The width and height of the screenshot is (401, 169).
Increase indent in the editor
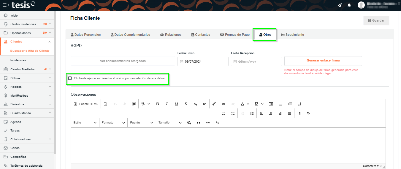(252, 113)
